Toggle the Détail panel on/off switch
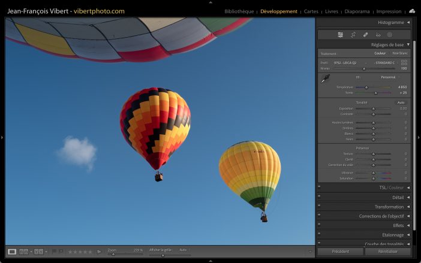Viewport: 421px width, 263px height. (320, 197)
